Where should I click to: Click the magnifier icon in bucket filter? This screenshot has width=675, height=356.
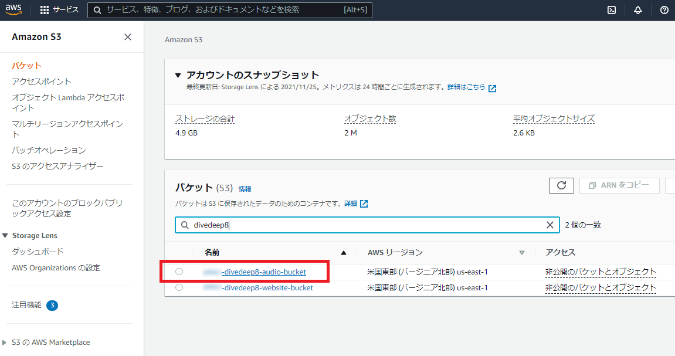tap(185, 225)
